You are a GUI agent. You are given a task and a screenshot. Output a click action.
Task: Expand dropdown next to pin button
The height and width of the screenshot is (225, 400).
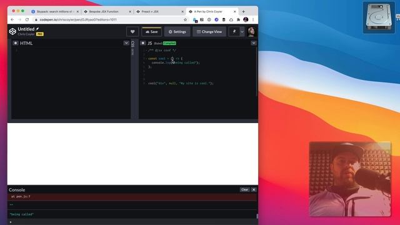click(x=242, y=32)
